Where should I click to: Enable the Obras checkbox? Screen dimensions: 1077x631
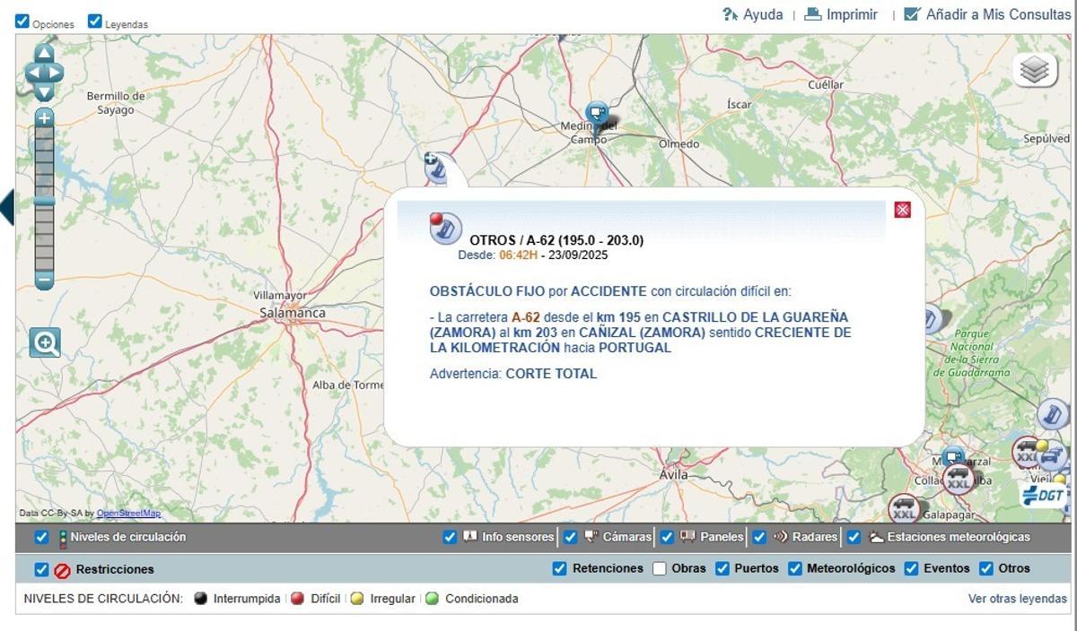click(660, 568)
